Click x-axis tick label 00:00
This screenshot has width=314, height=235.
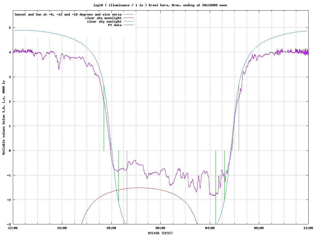coord(161,228)
